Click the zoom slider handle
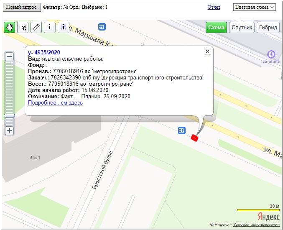 click(x=9, y=115)
